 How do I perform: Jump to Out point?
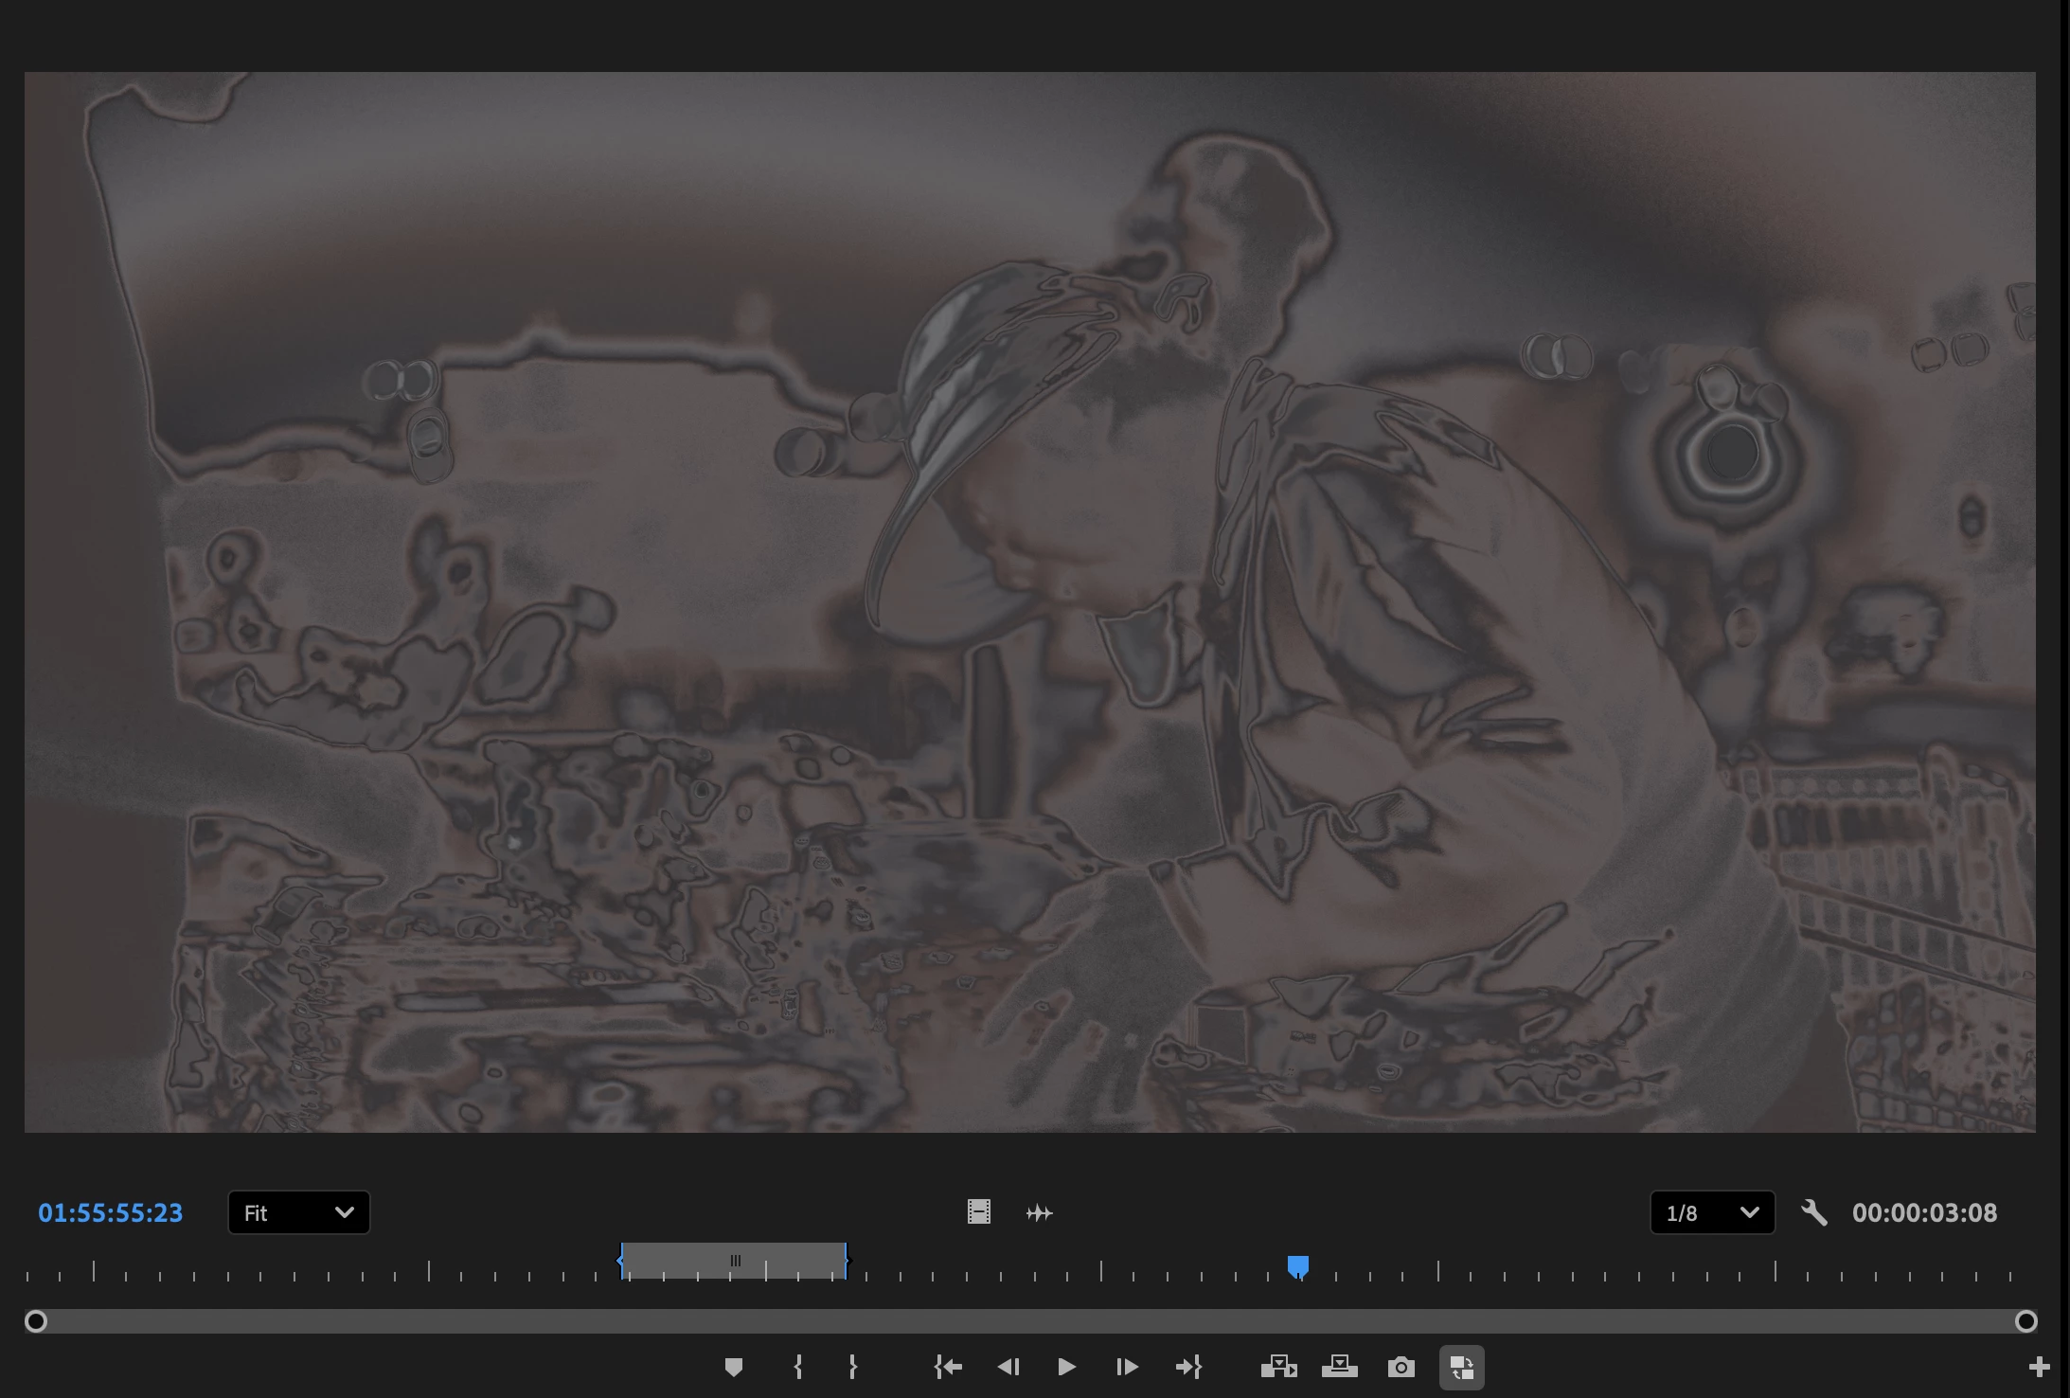point(1188,1367)
